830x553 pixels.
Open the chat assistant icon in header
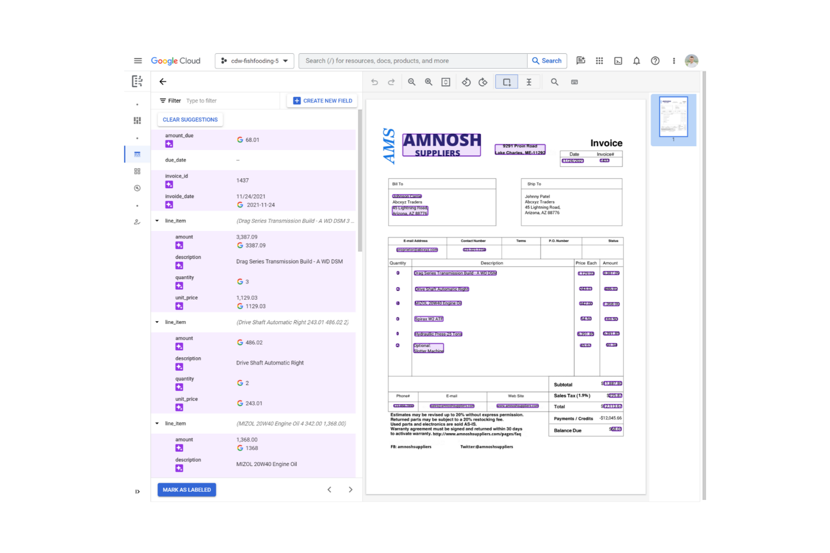click(581, 61)
